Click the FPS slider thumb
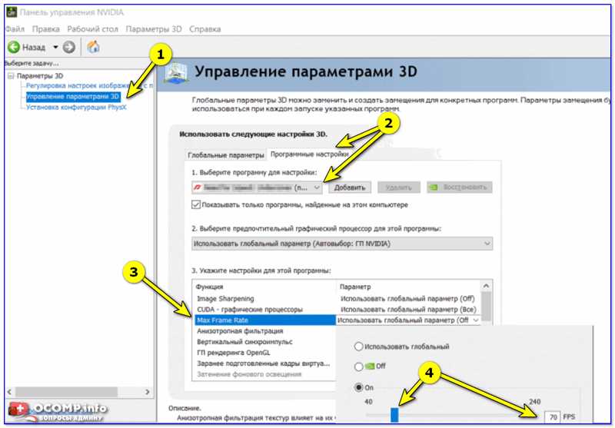The height and width of the screenshot is (428, 615). pyautogui.click(x=394, y=415)
